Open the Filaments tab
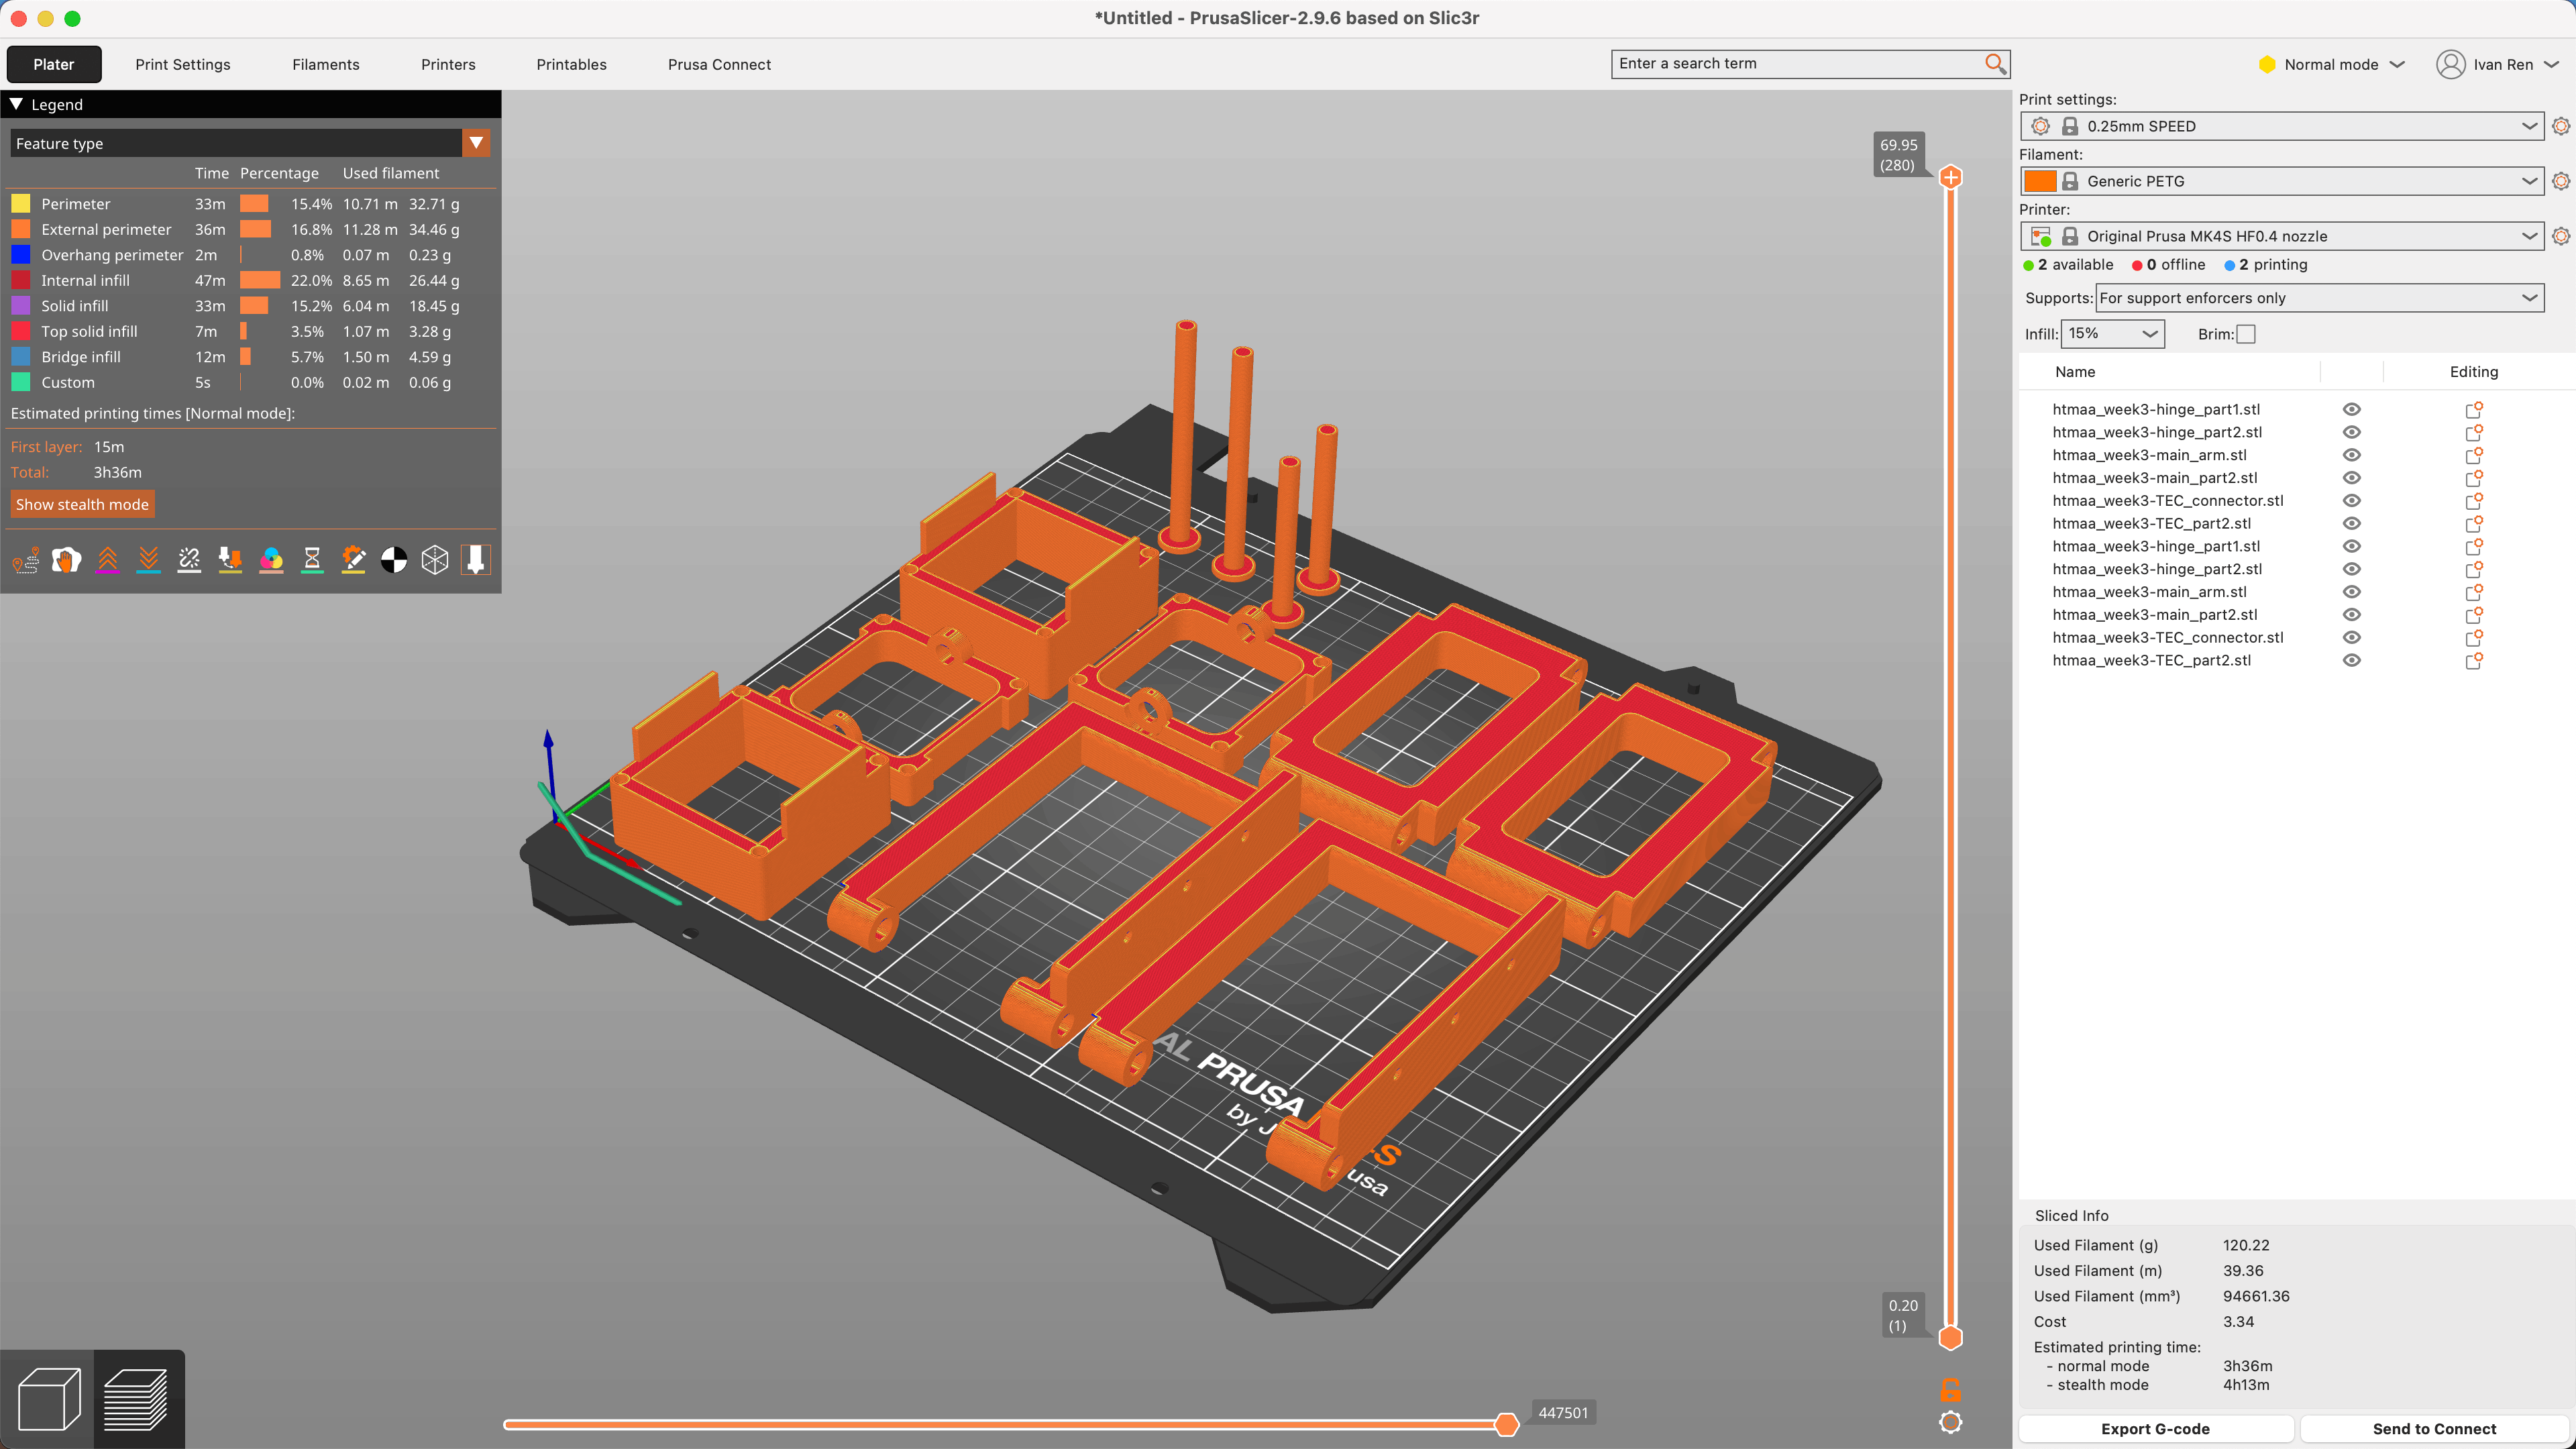Image resolution: width=2576 pixels, height=1449 pixels. point(326,64)
